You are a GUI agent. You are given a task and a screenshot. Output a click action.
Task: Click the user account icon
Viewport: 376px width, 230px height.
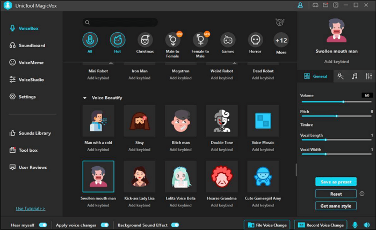pos(300,5)
